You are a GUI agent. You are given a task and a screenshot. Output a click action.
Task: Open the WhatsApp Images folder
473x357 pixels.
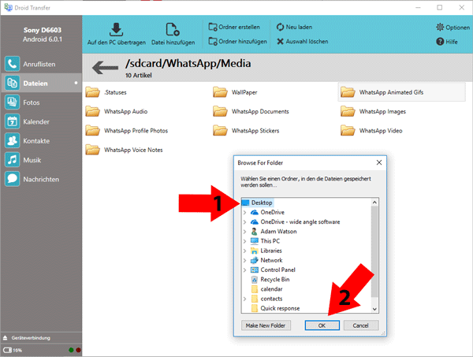coord(373,111)
